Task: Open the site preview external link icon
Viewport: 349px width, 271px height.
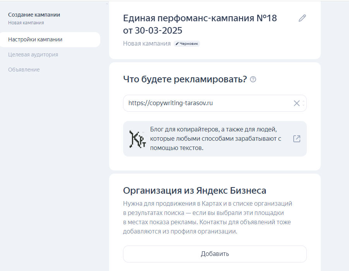Action: [x=297, y=139]
